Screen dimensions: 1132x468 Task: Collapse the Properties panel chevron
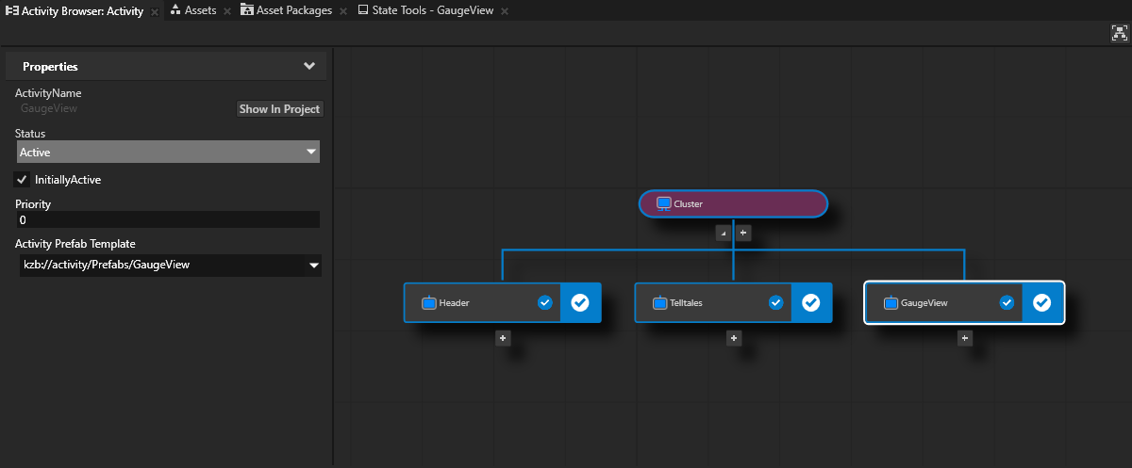(308, 67)
